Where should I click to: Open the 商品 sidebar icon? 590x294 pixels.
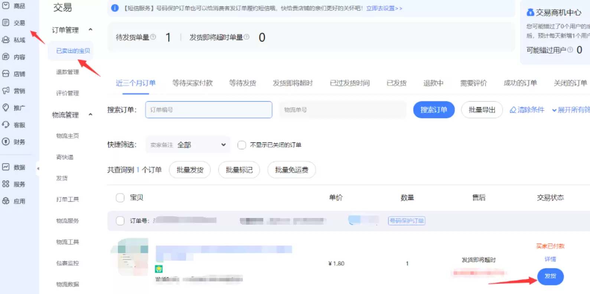(6, 6)
